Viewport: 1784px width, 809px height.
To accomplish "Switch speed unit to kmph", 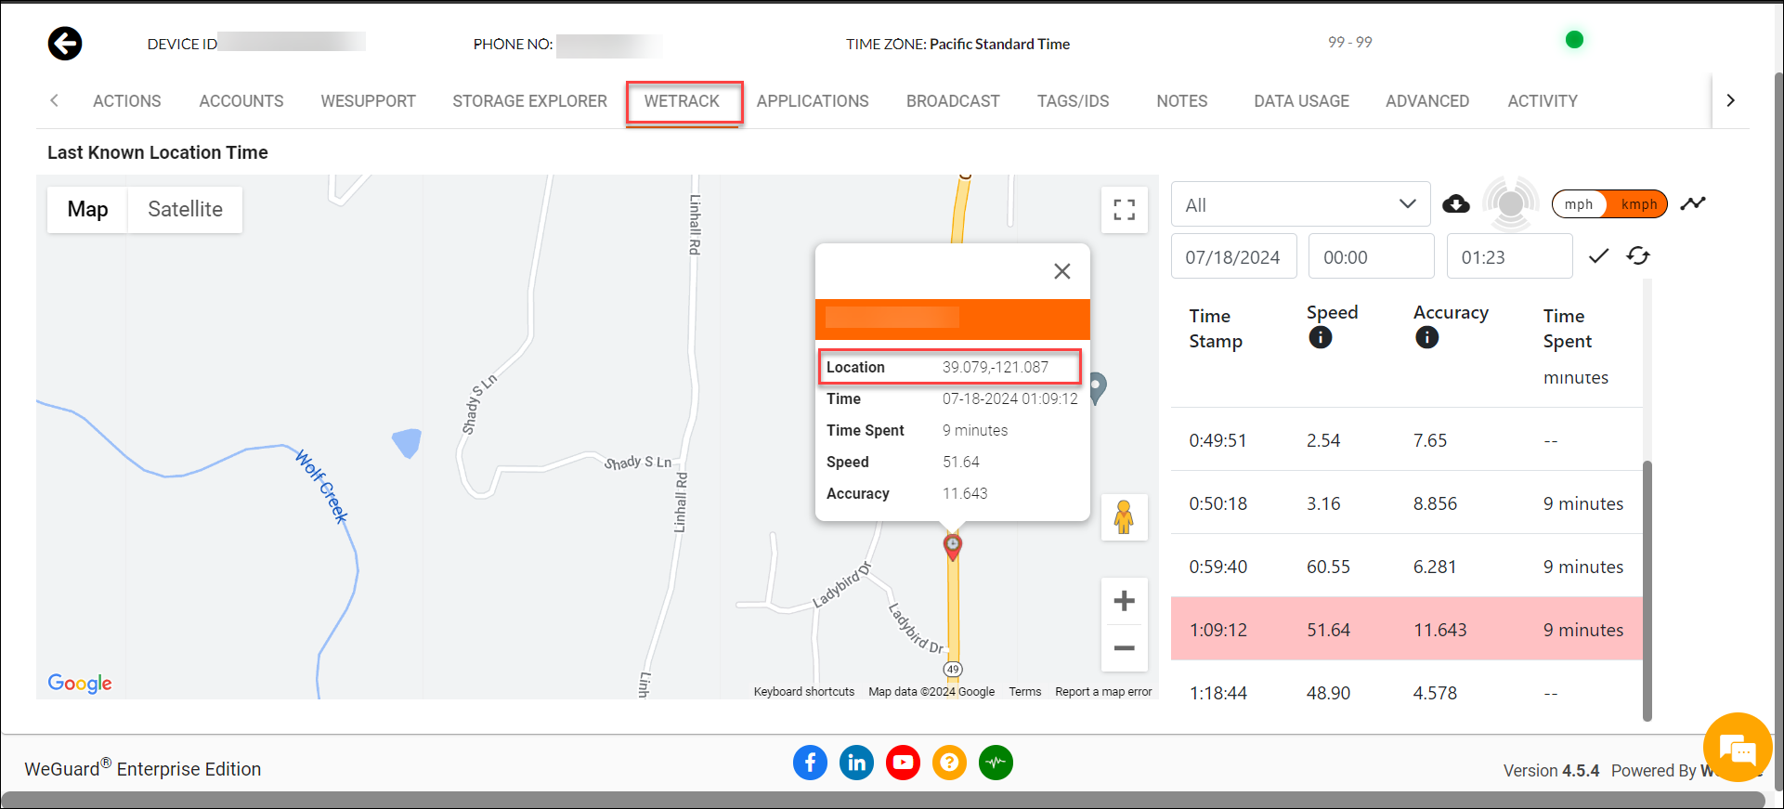I will 1638,204.
